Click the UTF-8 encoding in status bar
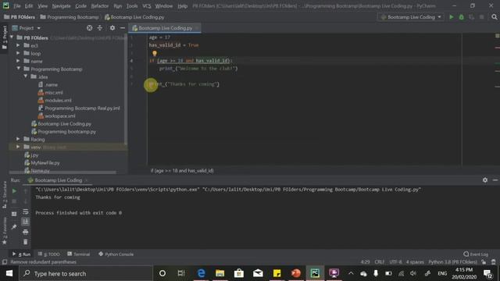This screenshot has height=281, width=500. tap(395, 262)
